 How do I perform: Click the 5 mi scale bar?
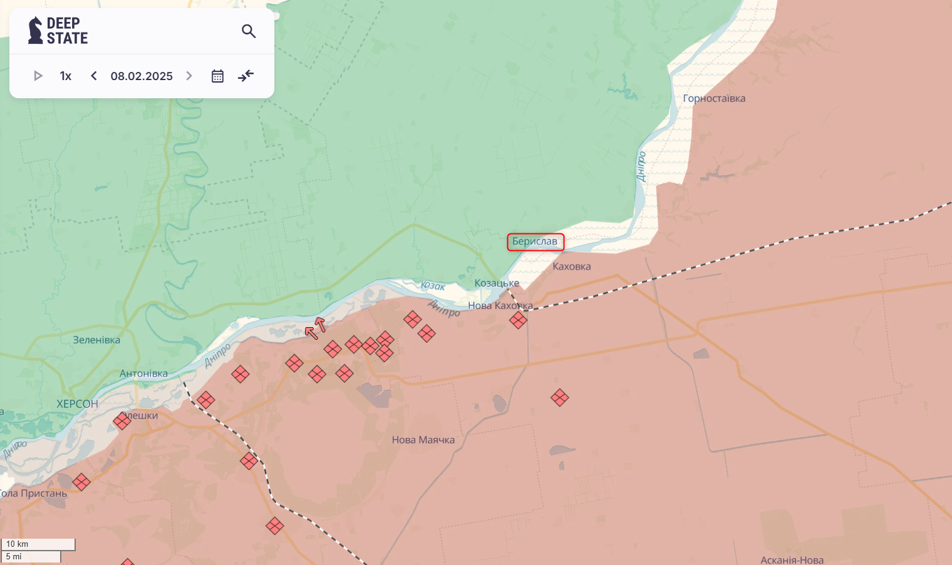[x=31, y=556]
